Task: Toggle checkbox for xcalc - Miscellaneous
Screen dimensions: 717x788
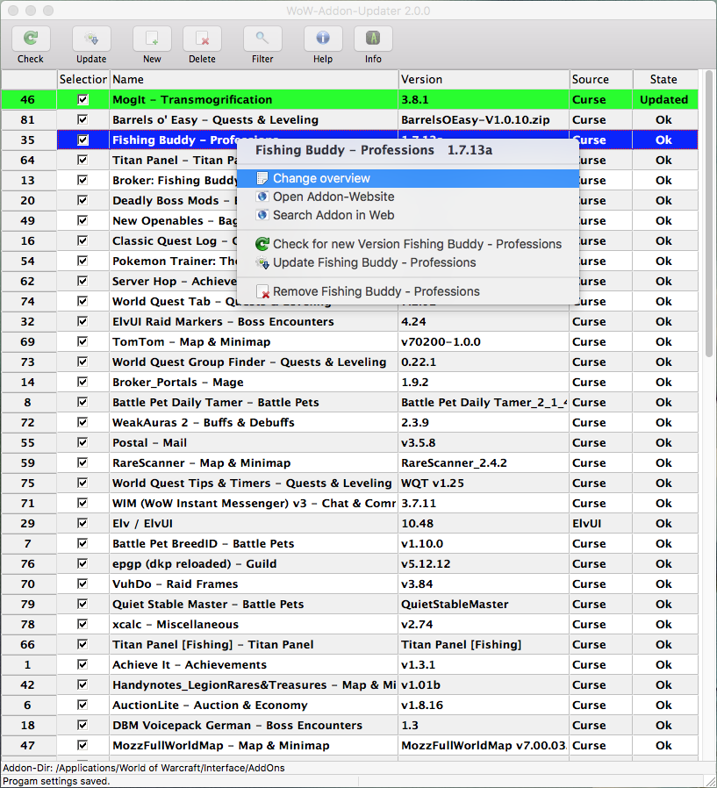Action: tap(82, 624)
